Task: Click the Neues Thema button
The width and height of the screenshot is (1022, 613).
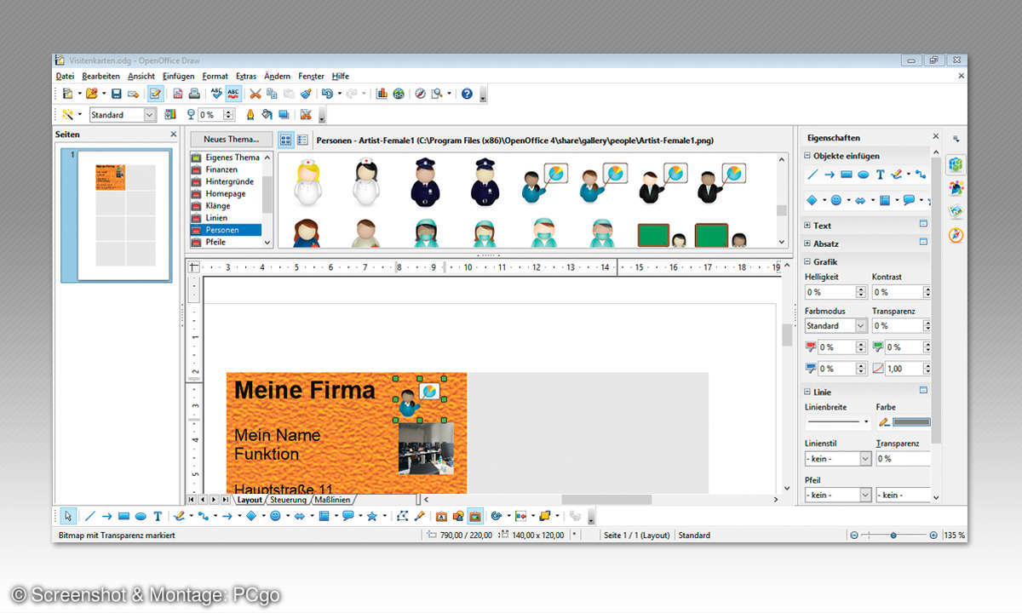Action: coord(232,139)
